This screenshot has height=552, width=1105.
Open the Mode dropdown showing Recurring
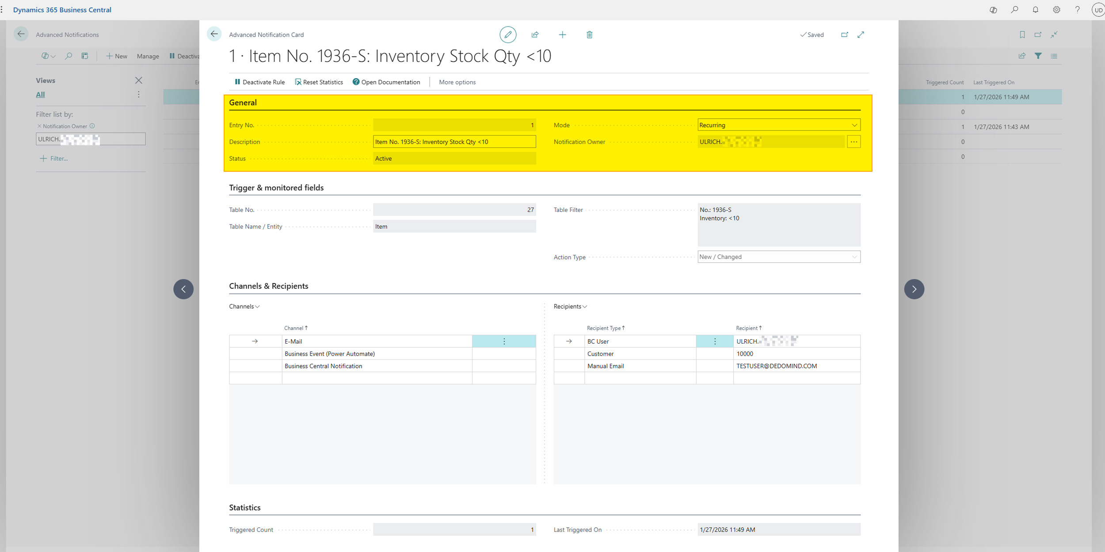[x=778, y=125]
